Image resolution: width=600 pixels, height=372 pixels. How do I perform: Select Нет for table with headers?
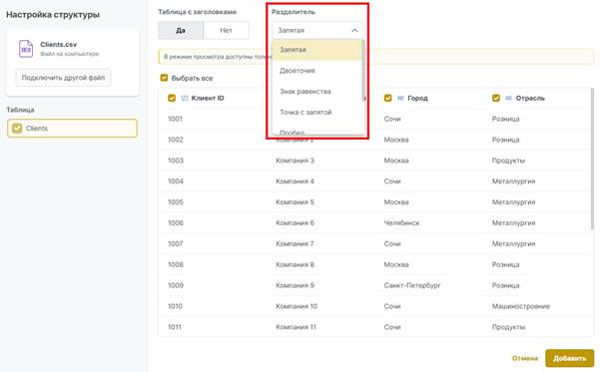coord(227,30)
